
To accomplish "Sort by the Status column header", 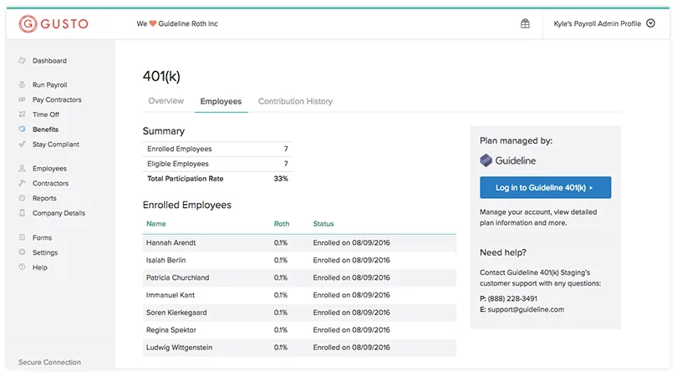I will pyautogui.click(x=323, y=224).
